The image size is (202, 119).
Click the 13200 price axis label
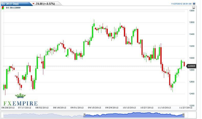tap(192, 46)
